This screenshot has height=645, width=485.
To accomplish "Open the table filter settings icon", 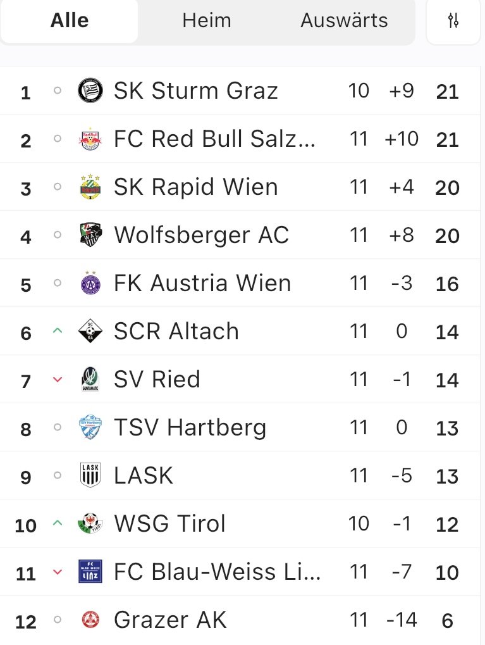I will click(453, 21).
